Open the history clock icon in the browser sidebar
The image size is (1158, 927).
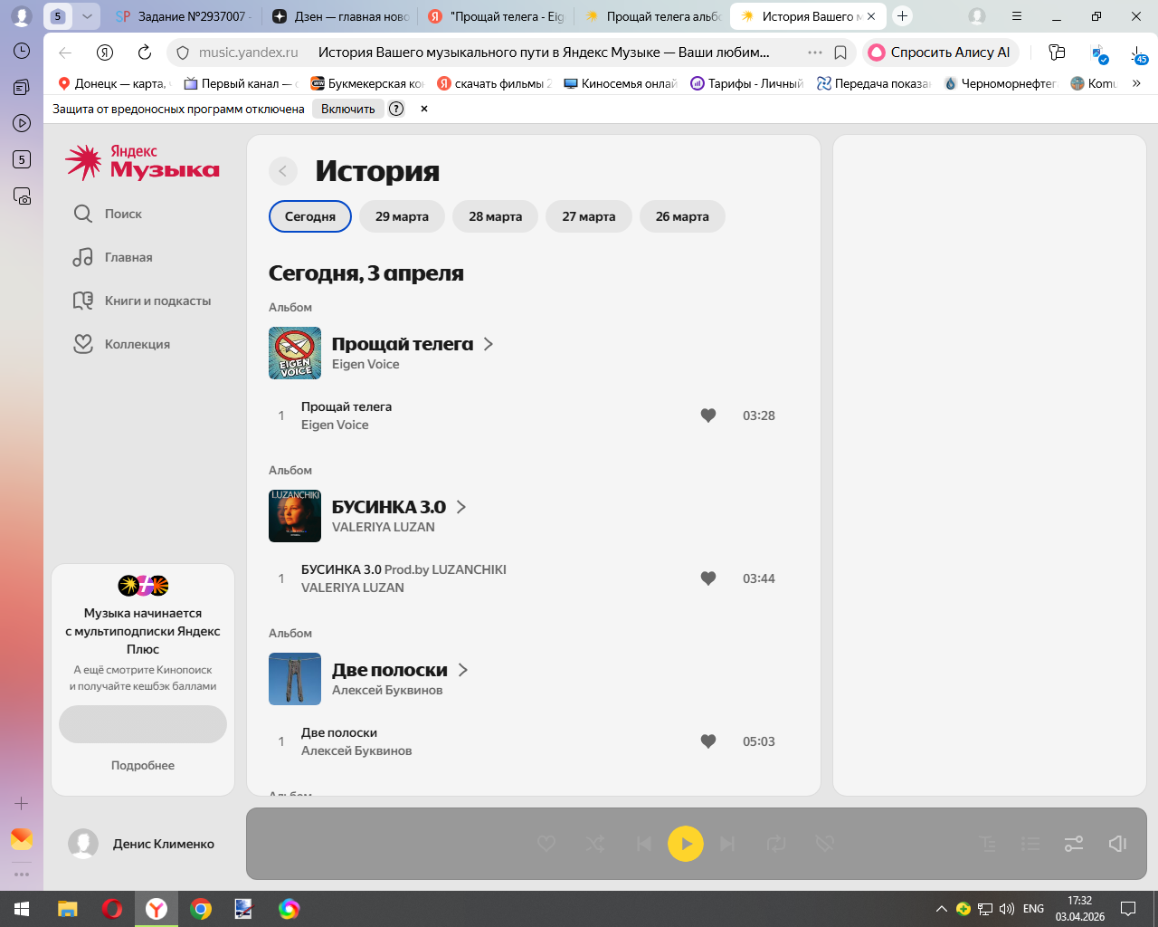22,51
